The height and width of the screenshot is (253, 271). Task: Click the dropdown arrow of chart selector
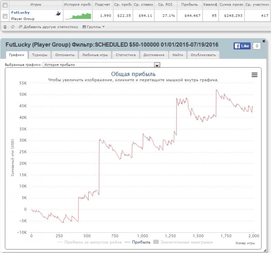coord(157,65)
